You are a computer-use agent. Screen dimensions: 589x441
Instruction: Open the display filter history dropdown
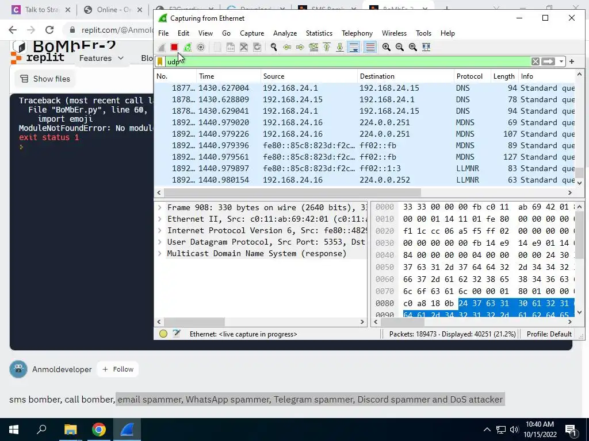point(561,61)
